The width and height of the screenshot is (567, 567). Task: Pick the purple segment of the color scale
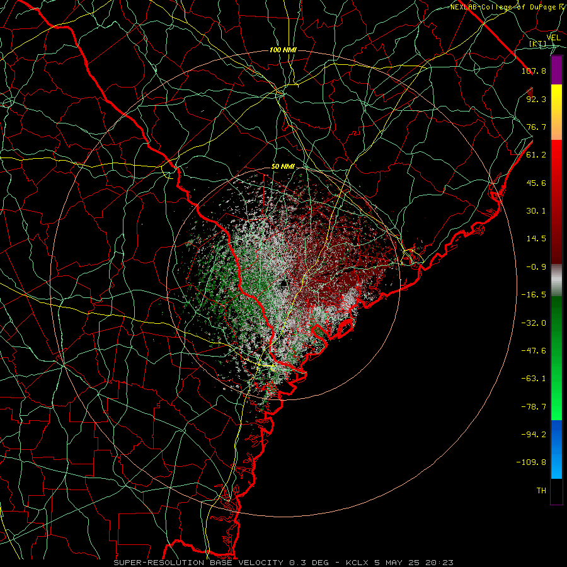click(556, 71)
